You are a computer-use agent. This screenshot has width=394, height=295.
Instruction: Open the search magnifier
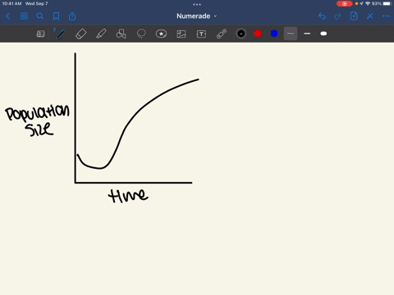point(40,16)
